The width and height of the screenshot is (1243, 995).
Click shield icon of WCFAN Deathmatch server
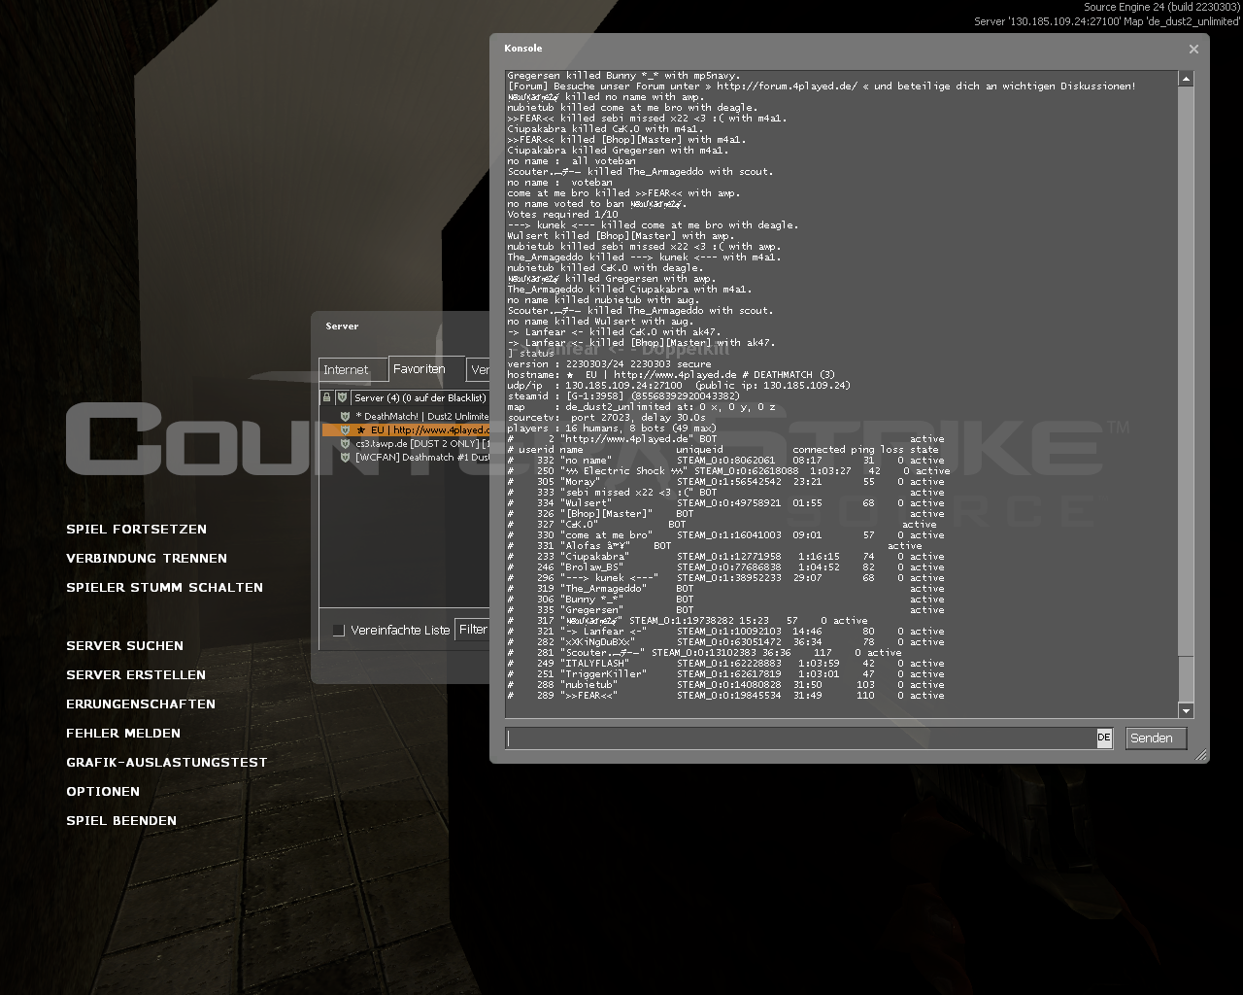coord(345,458)
